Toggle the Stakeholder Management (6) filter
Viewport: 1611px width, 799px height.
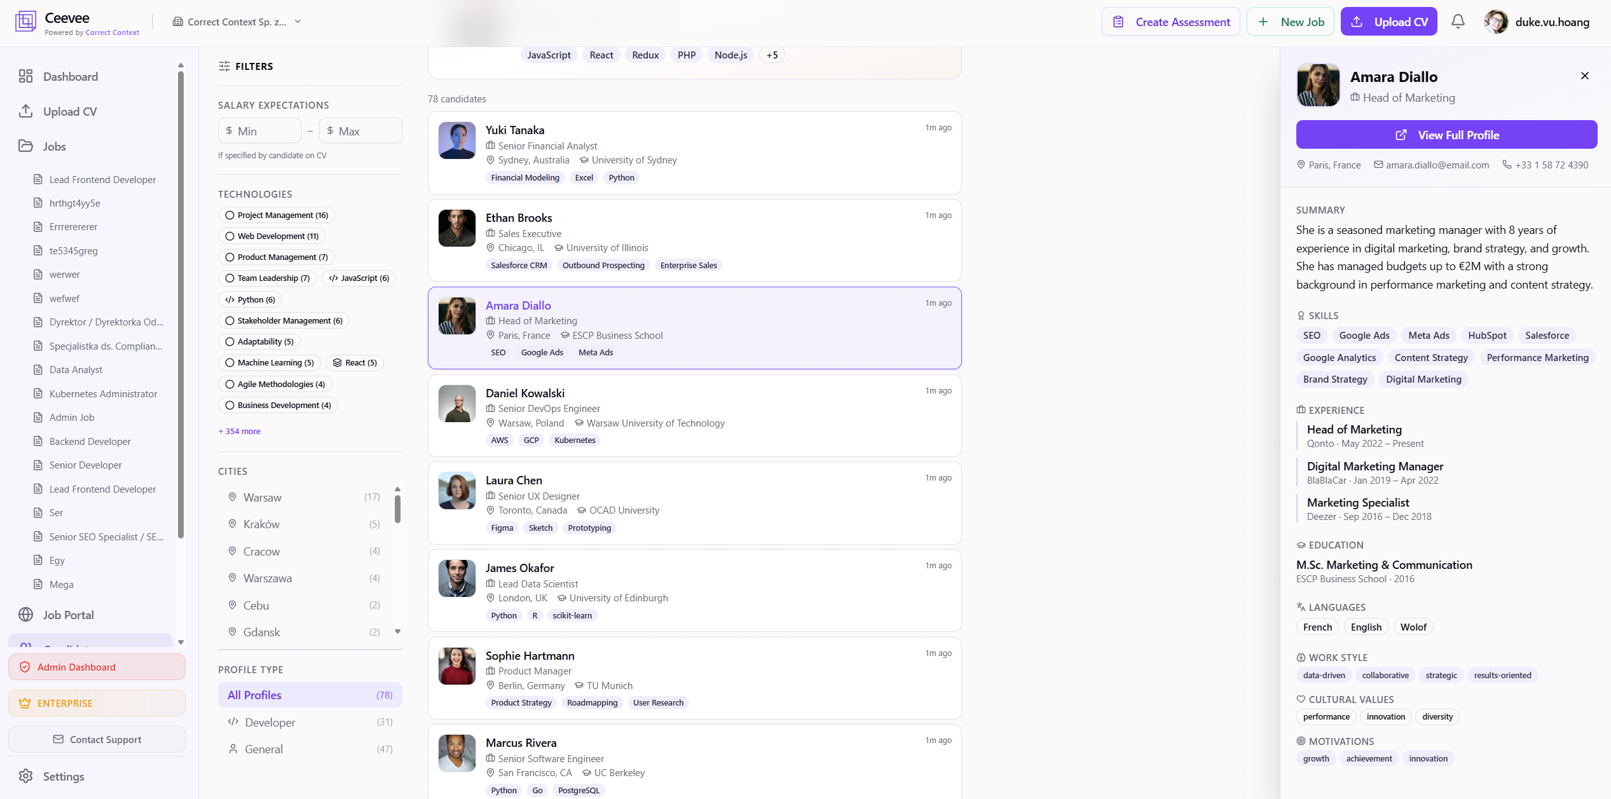click(284, 320)
